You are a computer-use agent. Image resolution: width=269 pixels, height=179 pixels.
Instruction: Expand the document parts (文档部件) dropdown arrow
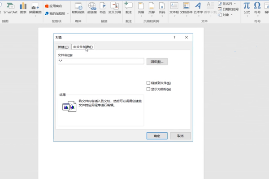(187, 16)
